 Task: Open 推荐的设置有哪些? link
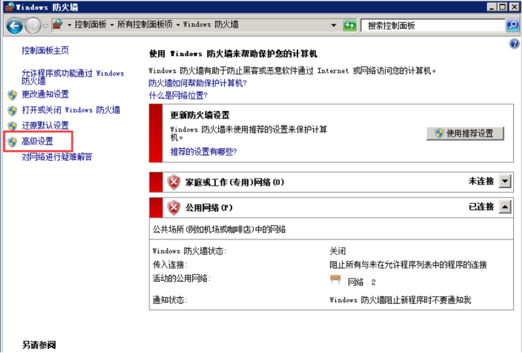click(204, 152)
